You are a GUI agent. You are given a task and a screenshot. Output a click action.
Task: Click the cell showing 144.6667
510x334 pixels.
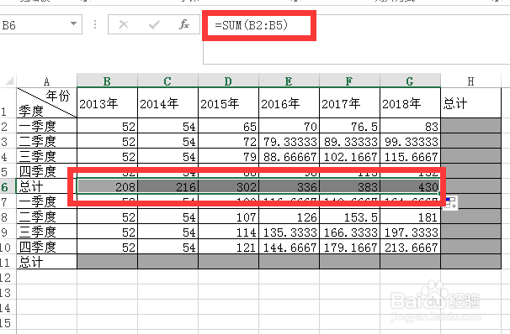point(289,247)
